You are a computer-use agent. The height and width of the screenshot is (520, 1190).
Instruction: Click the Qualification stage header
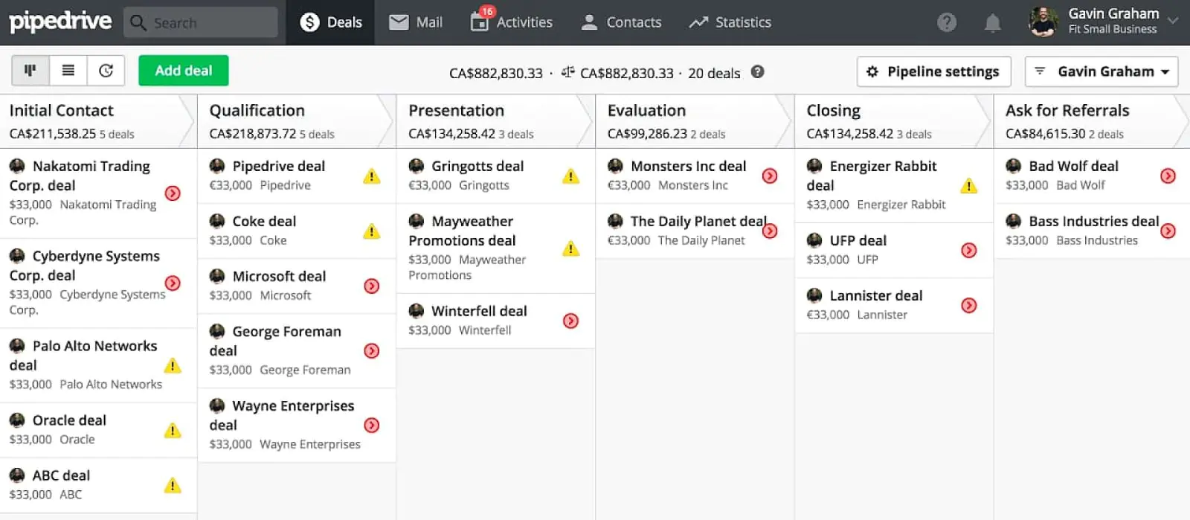[x=296, y=121]
